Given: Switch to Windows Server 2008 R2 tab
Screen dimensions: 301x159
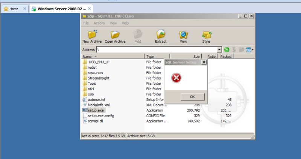Looking at the screenshot, I should tap(62, 9).
